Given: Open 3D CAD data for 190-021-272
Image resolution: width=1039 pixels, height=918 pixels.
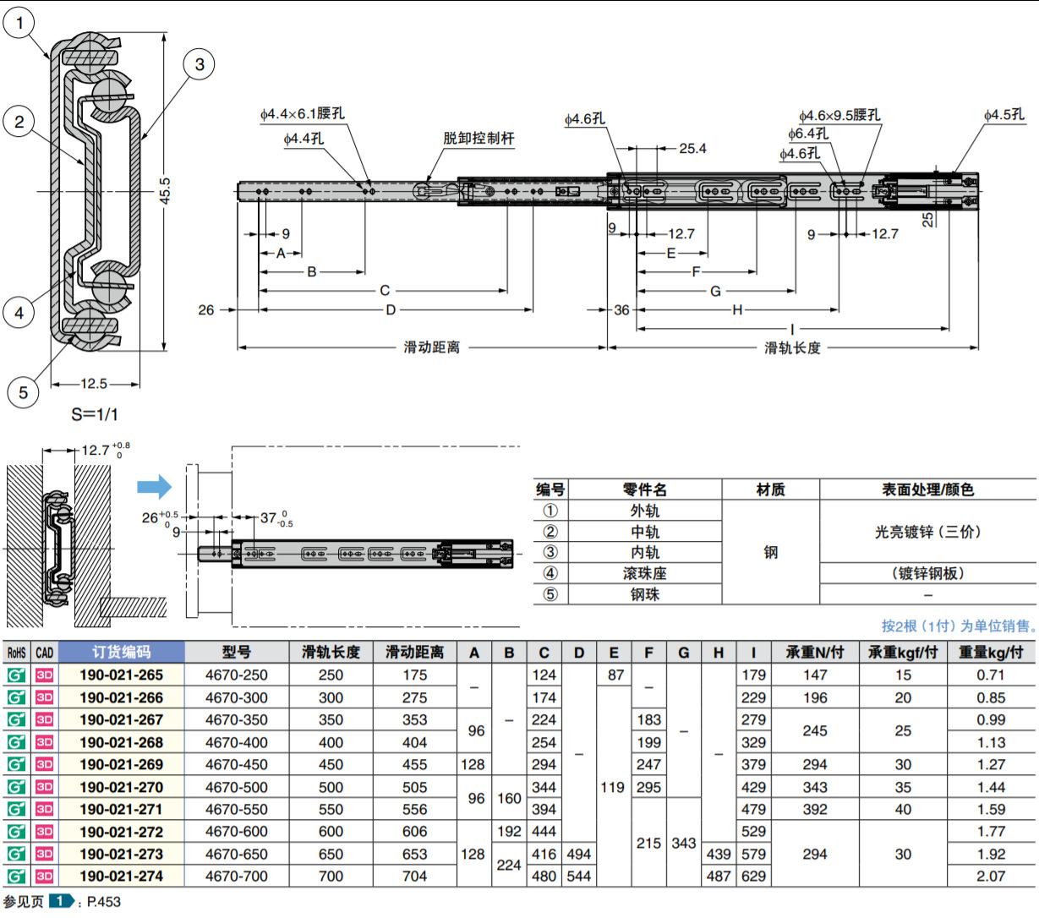Looking at the screenshot, I should point(44,832).
